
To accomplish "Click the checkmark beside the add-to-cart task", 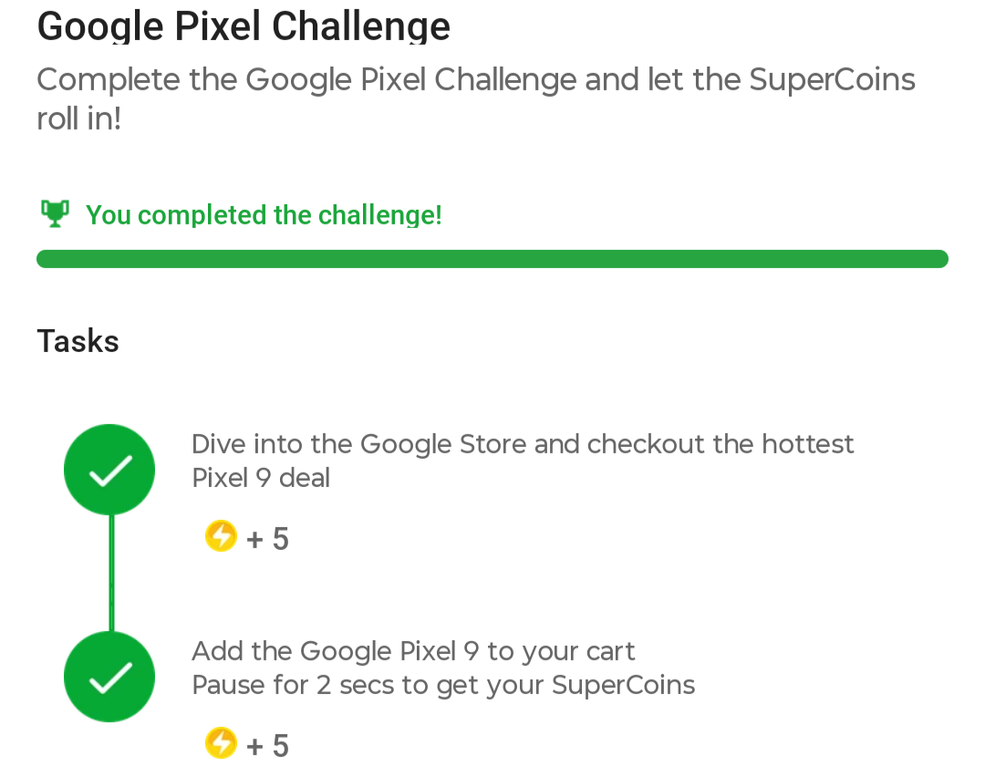I will pos(109,677).
